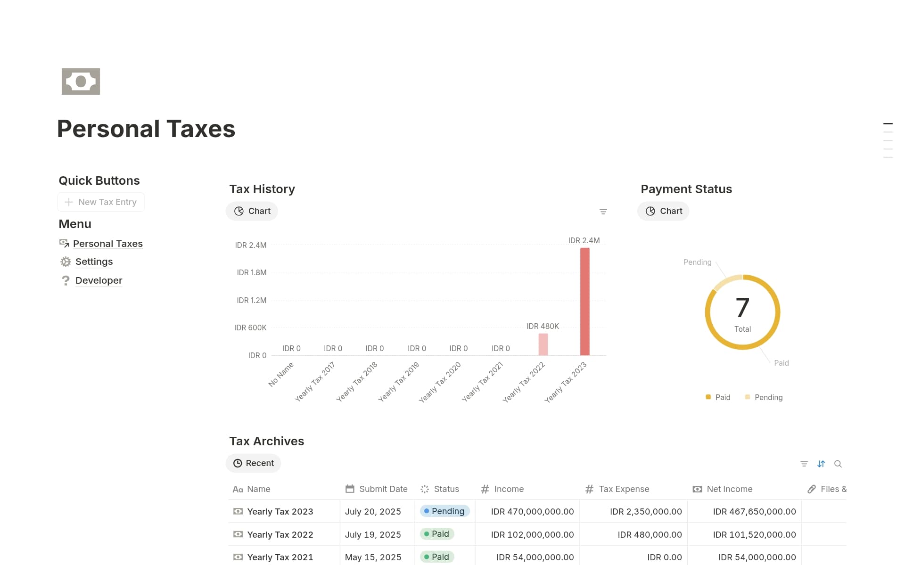
Task: Click the New Tax Entry button
Action: [x=100, y=202]
